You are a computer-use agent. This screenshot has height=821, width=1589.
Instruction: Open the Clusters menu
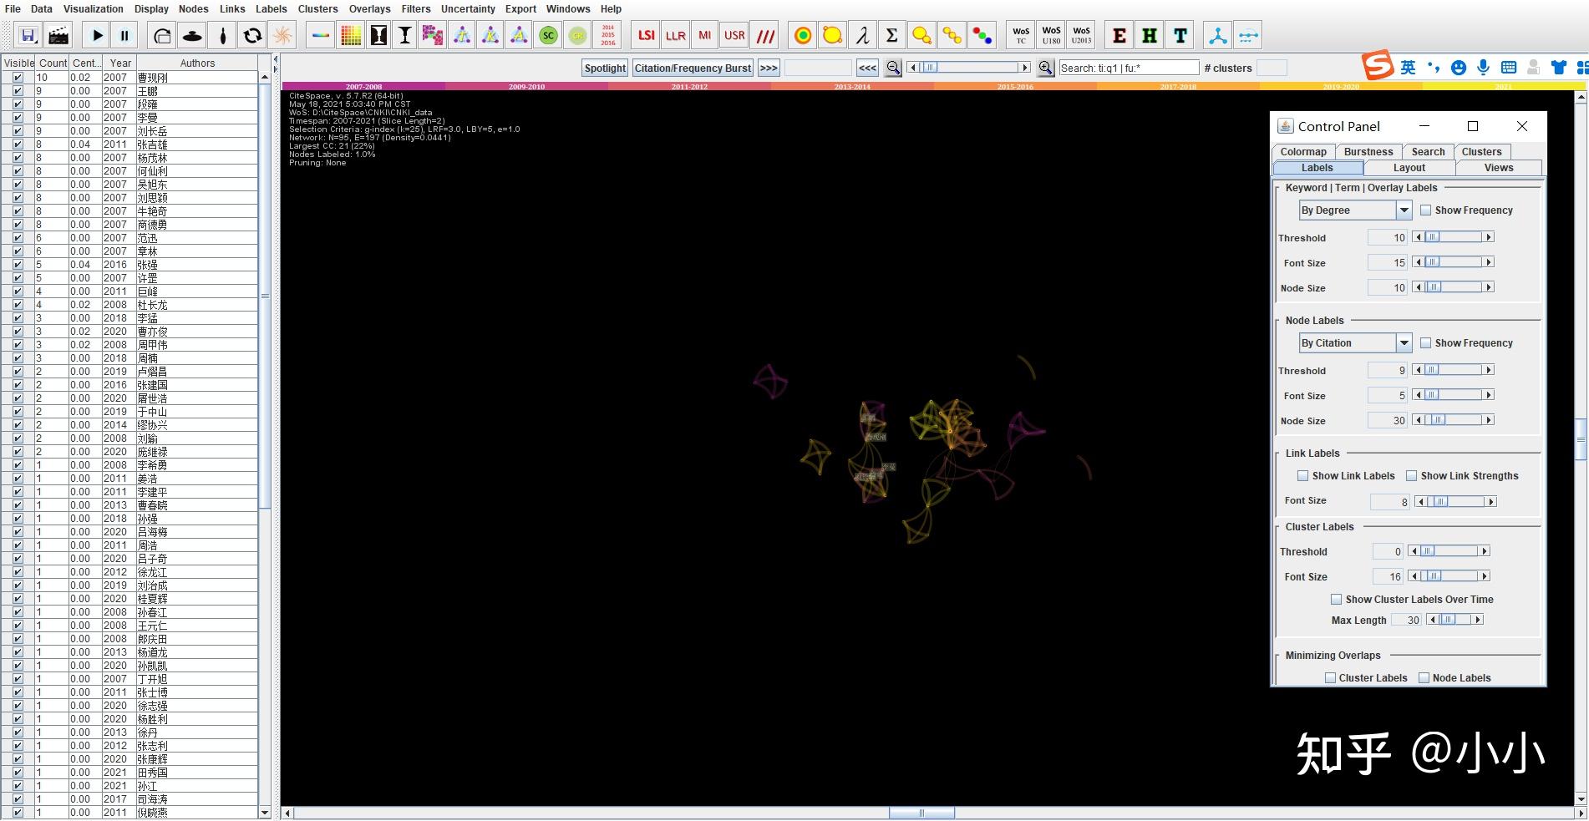click(x=317, y=9)
